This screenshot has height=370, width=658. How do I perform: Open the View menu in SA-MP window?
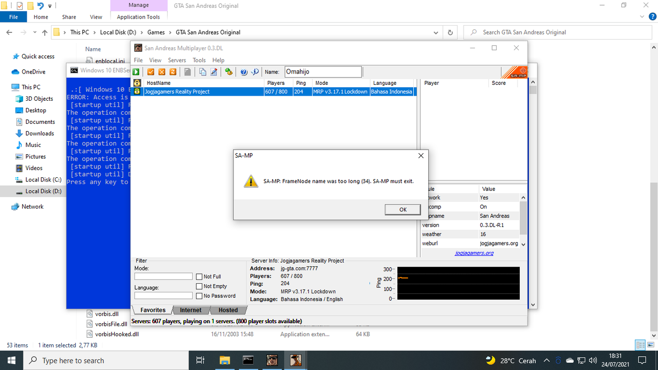click(155, 60)
